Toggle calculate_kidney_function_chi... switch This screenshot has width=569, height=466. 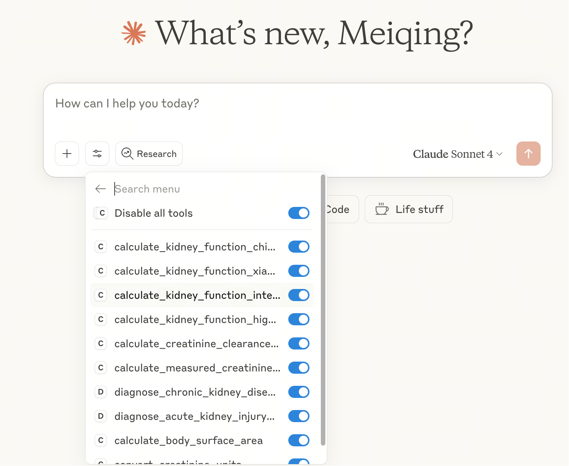(299, 247)
